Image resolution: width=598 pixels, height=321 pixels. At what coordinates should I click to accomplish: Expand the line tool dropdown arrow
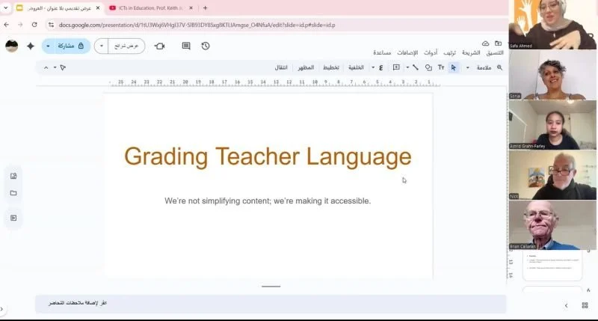[x=407, y=67]
